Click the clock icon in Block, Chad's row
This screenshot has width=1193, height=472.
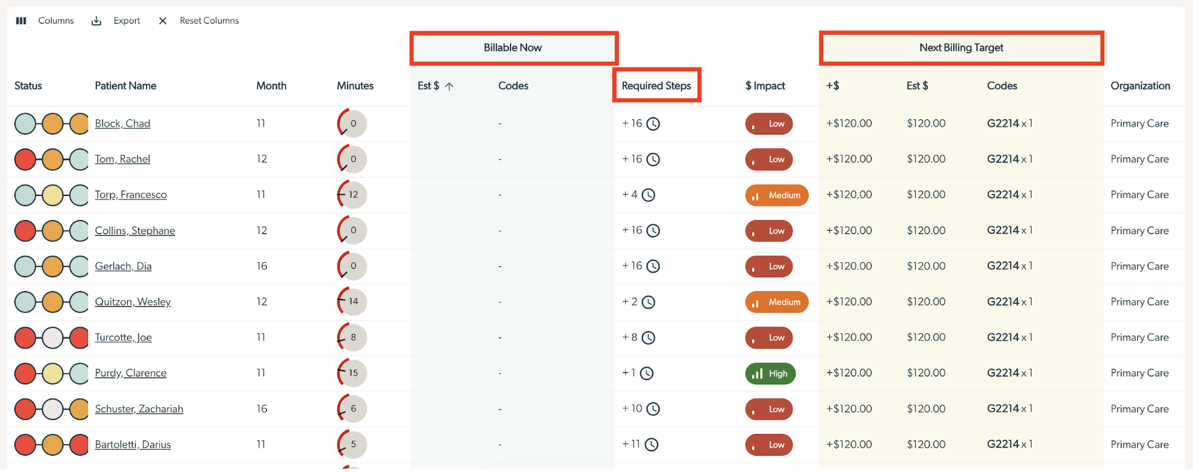[653, 124]
